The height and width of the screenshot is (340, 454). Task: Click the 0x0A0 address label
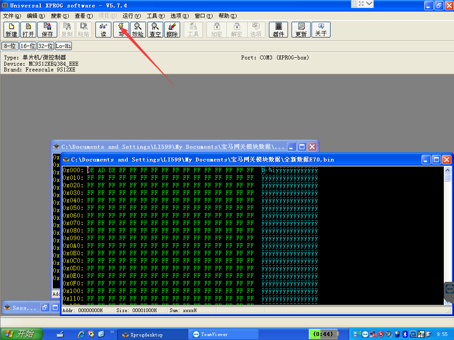point(73,245)
